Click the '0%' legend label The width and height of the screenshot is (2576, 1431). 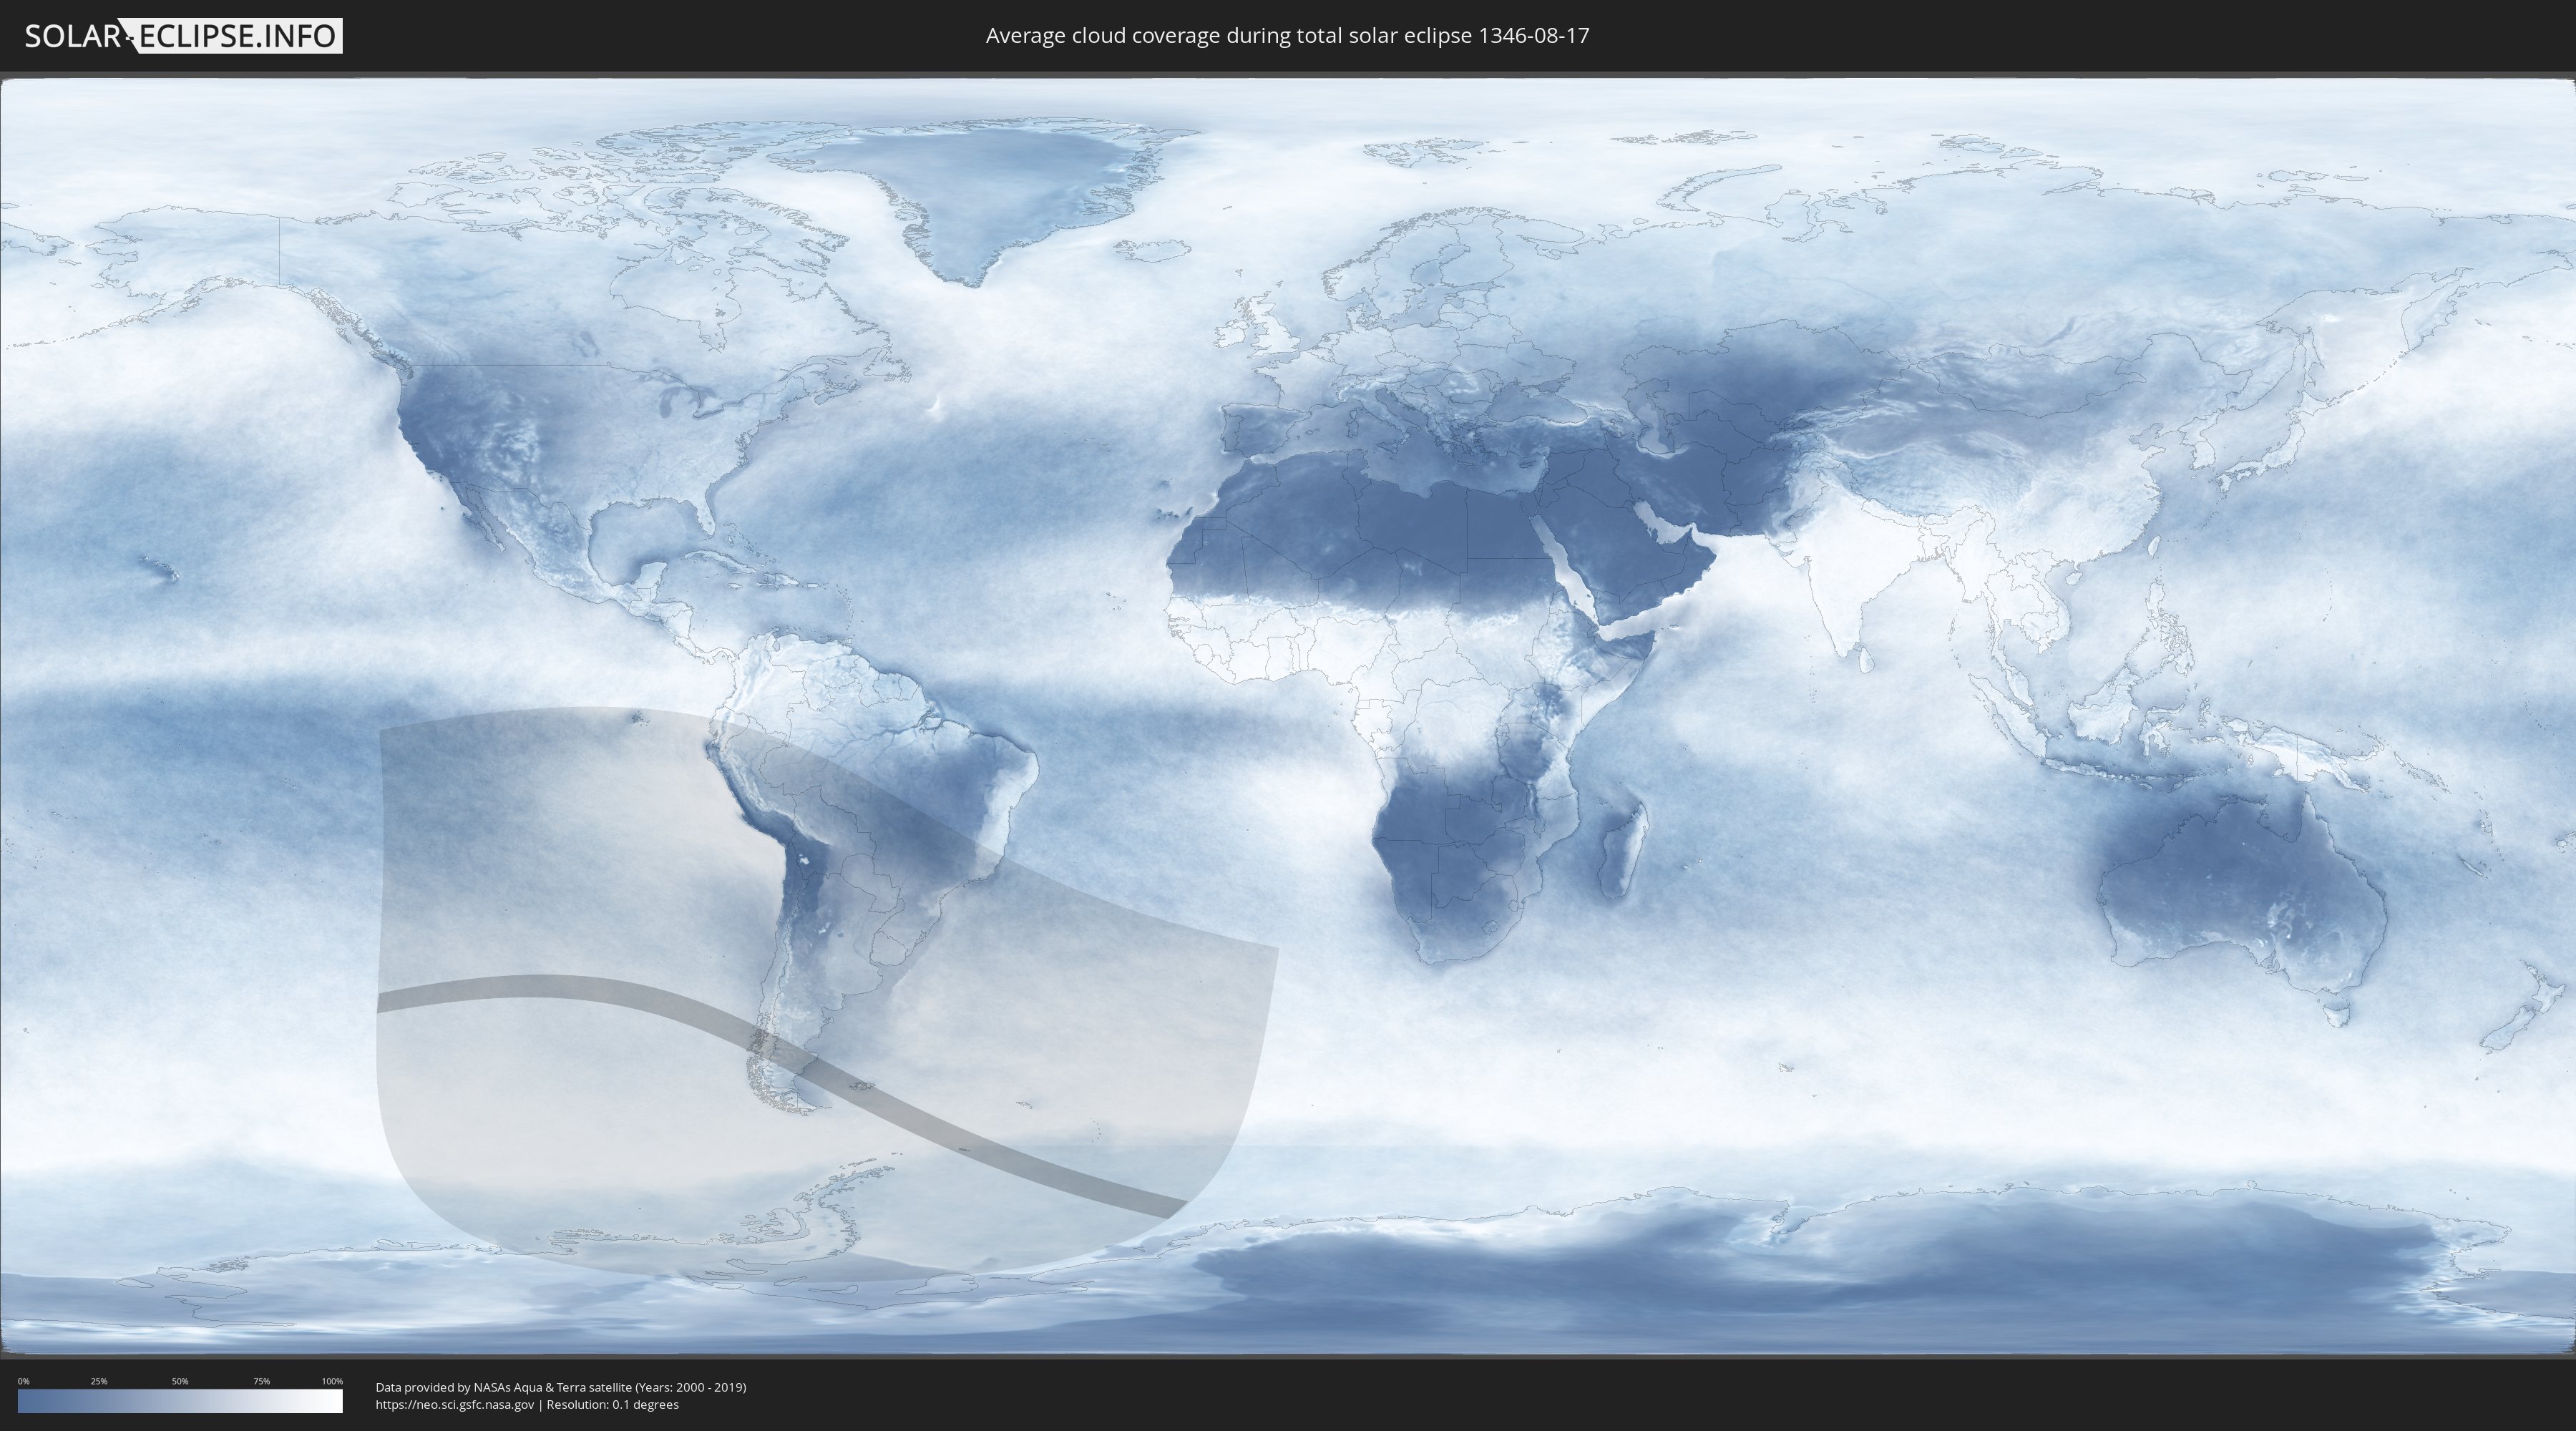23,1381
